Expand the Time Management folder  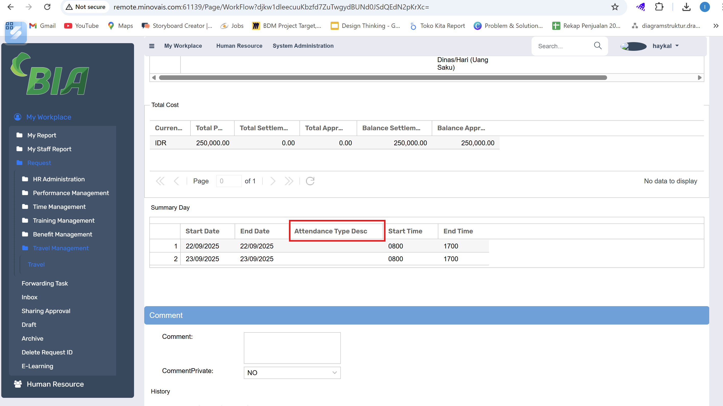59,207
